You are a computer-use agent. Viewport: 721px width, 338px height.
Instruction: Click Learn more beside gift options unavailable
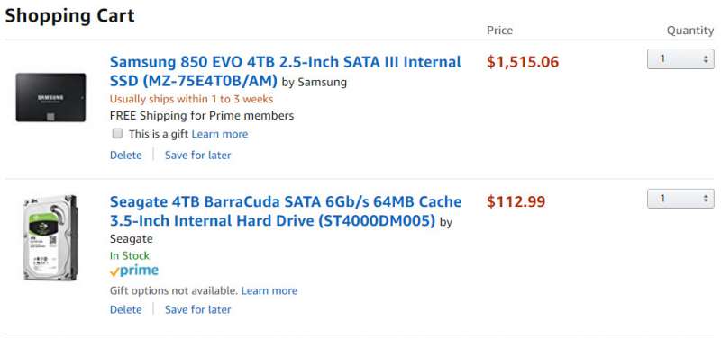tap(269, 290)
